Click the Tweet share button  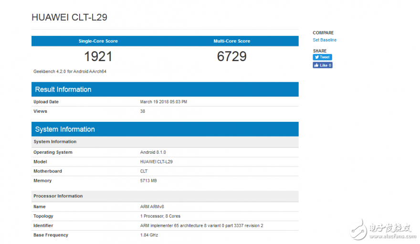pos(322,57)
